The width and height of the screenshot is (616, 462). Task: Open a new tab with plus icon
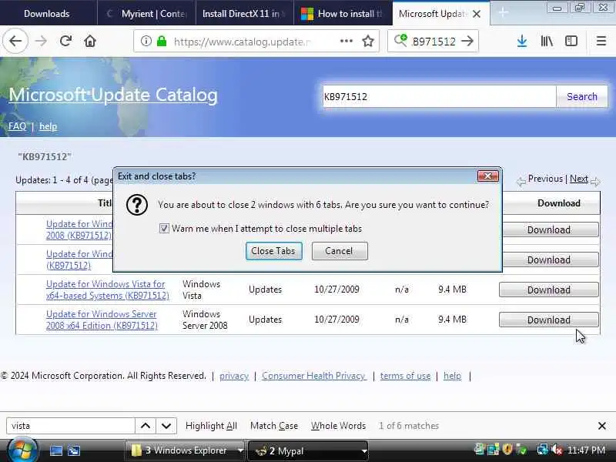[503, 13]
